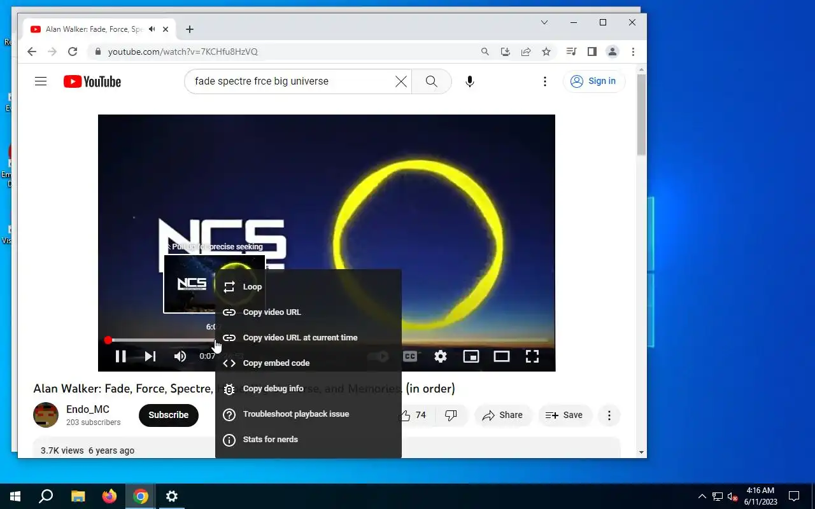This screenshot has width=815, height=509.
Task: Mute the video player volume icon
Action: tap(180, 356)
